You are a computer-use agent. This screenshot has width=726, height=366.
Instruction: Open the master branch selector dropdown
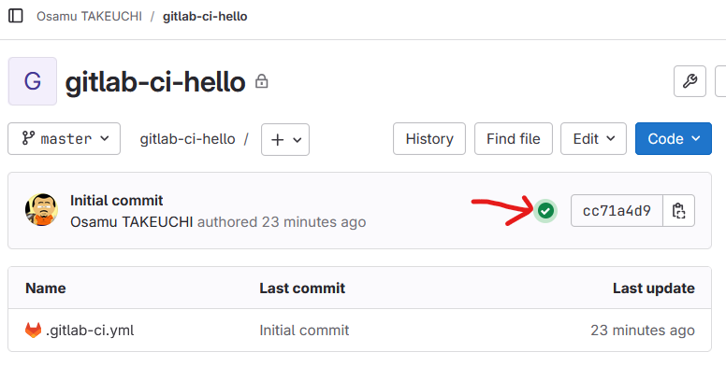pos(64,138)
